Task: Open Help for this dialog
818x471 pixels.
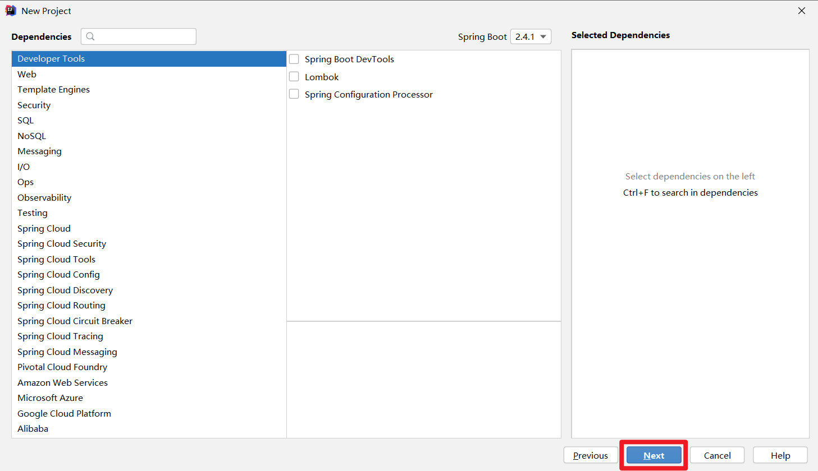Action: pyautogui.click(x=780, y=455)
